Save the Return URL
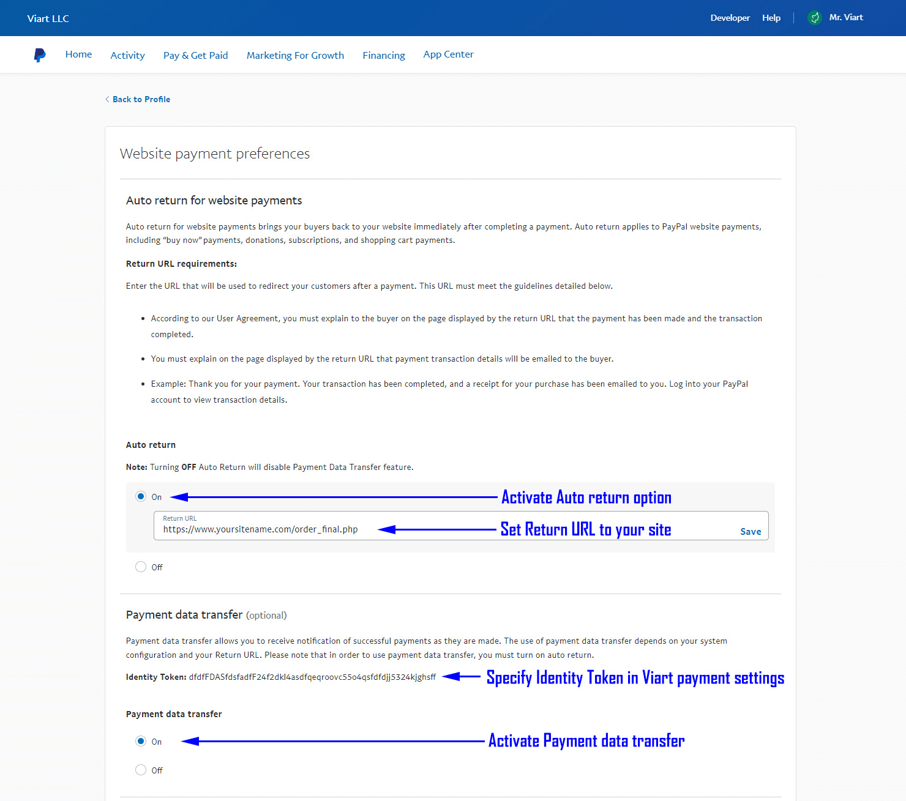Viewport: 906px width, 801px height. [751, 532]
